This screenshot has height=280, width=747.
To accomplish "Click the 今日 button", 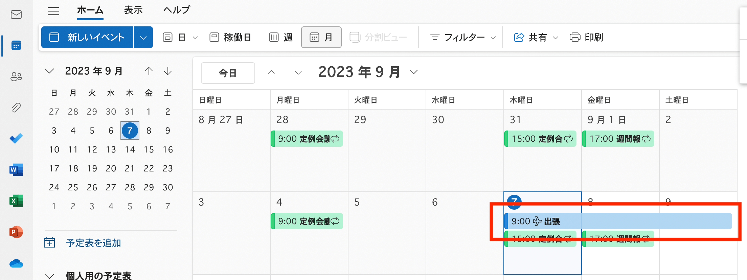I will coord(228,73).
